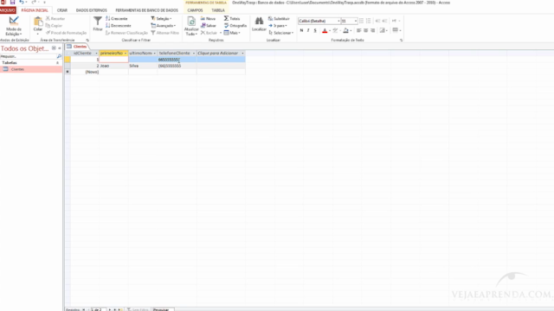Toggle the filter with Alternar Filtro
Viewport: 554px width, 311px height.
click(x=165, y=33)
